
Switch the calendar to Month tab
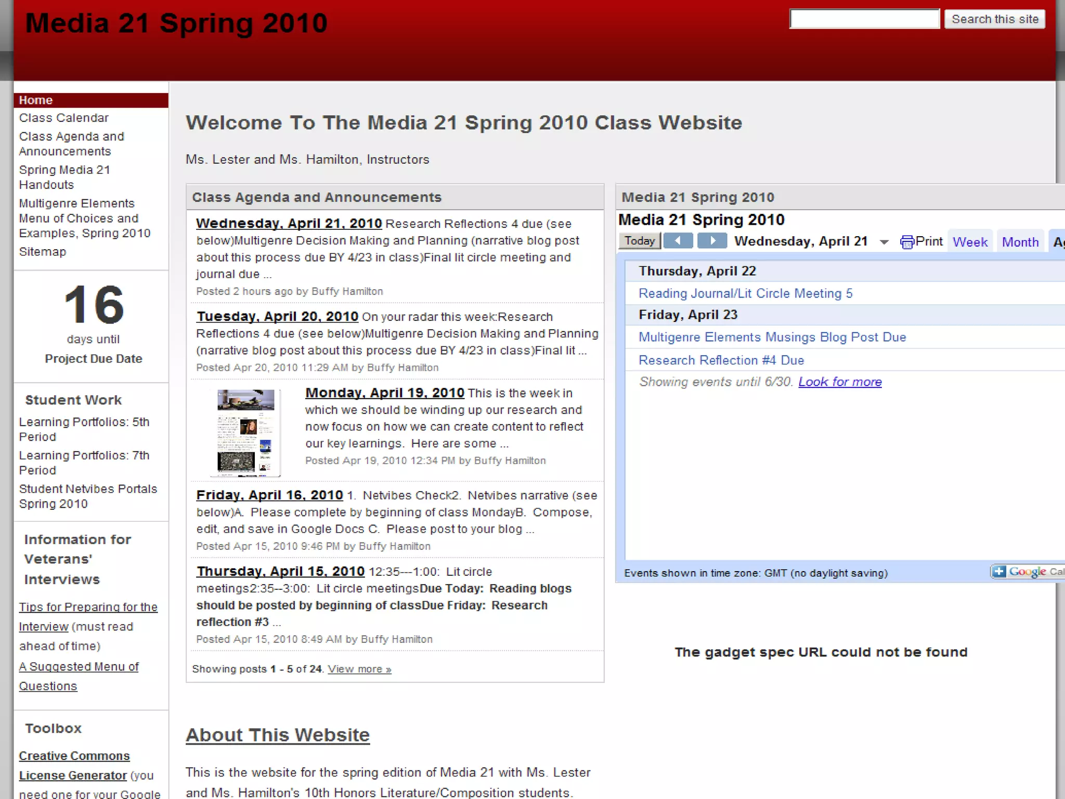1020,242
